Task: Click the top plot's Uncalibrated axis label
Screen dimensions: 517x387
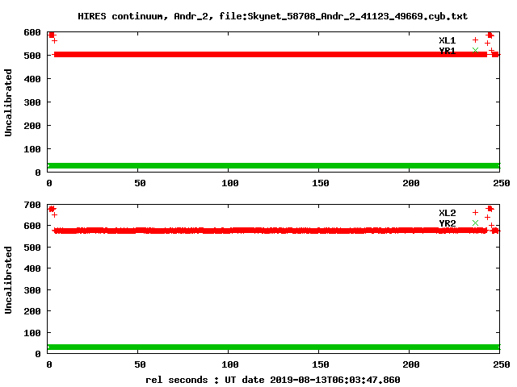Action: click(x=8, y=102)
